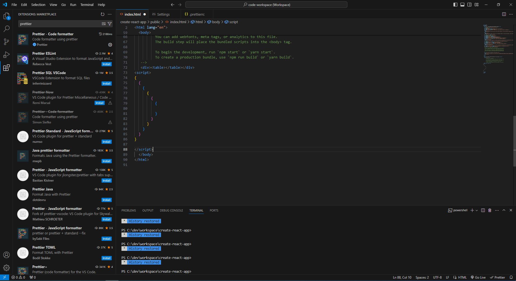Screen dimensions: 516x281
Task: Click Prettier status bar item
Action: [497, 277]
